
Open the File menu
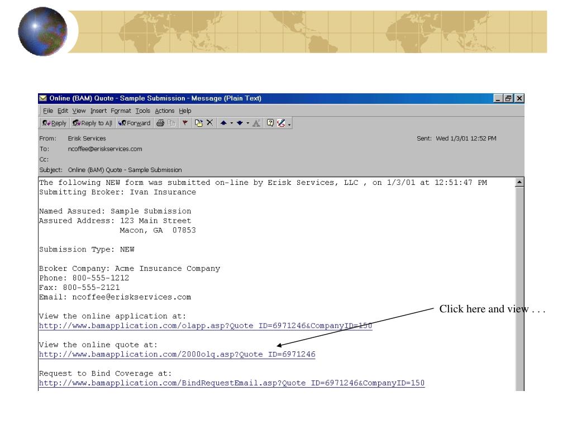coord(48,111)
